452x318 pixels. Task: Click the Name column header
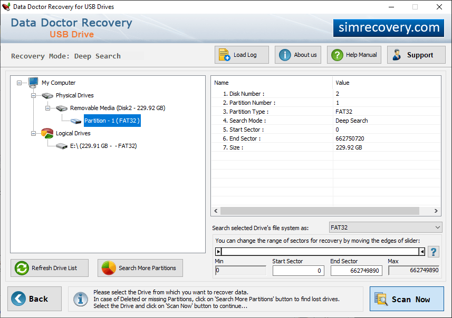point(272,83)
